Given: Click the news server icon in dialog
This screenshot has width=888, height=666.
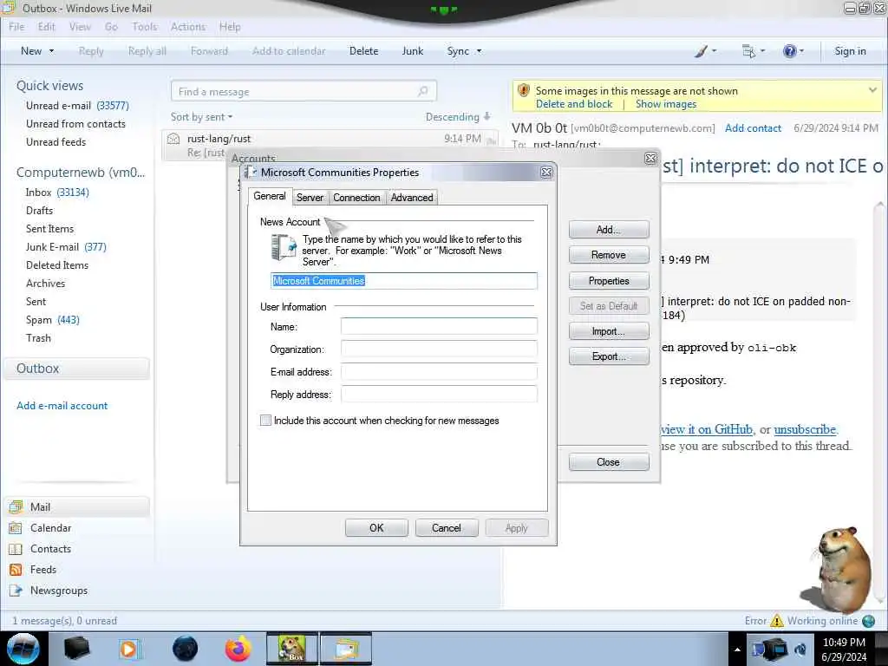Looking at the screenshot, I should click(284, 247).
